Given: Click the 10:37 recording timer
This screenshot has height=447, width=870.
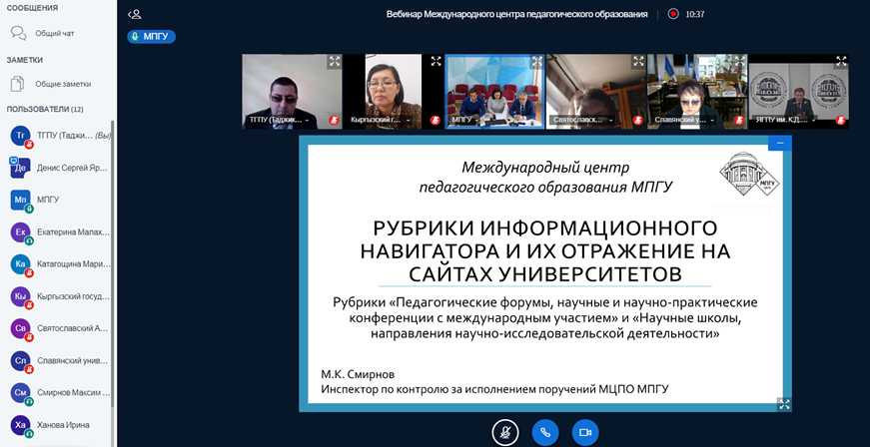Looking at the screenshot, I should [x=694, y=14].
